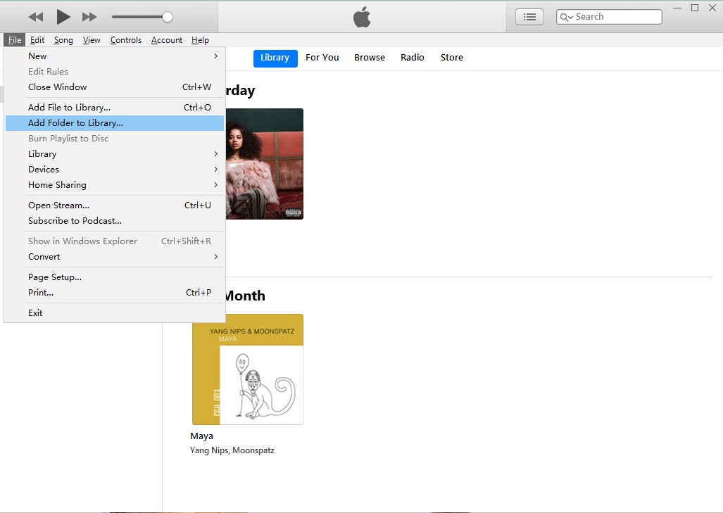
Task: Open the Up Next list view button
Action: 529,17
